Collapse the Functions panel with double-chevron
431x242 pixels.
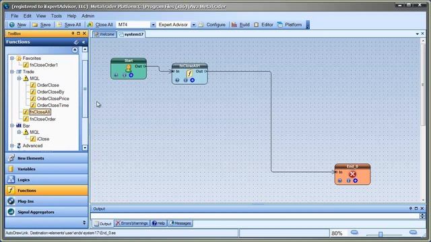[x=84, y=42]
